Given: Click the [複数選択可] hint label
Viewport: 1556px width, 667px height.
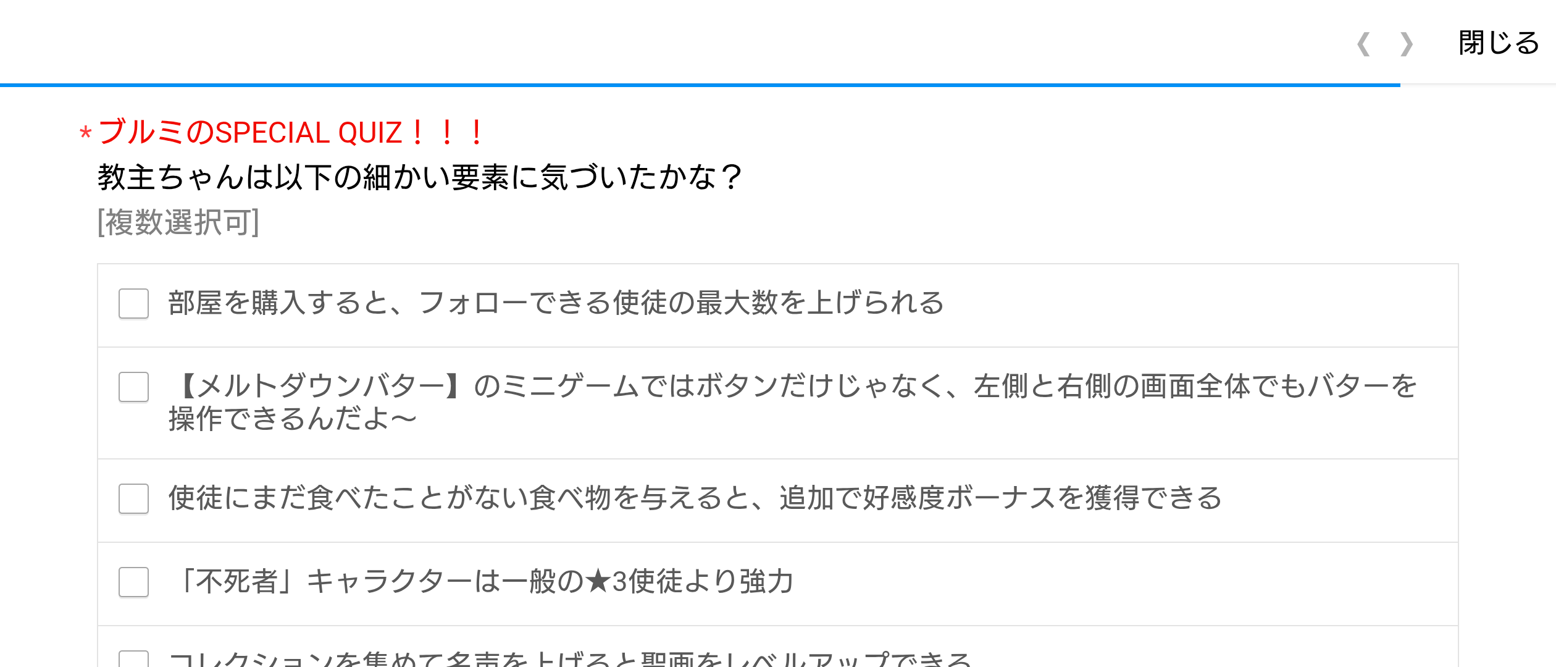Looking at the screenshot, I should pyautogui.click(x=178, y=222).
